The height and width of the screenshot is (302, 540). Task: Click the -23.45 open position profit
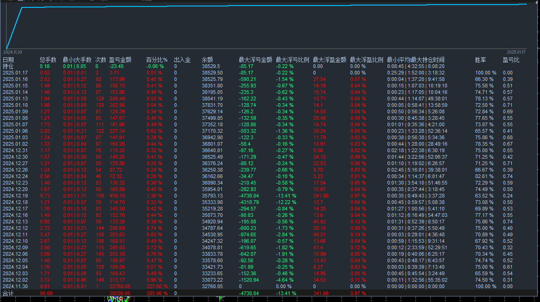point(116,67)
